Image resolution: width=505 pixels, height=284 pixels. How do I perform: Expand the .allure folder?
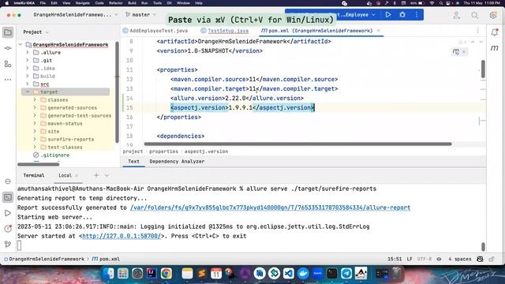pos(28,52)
